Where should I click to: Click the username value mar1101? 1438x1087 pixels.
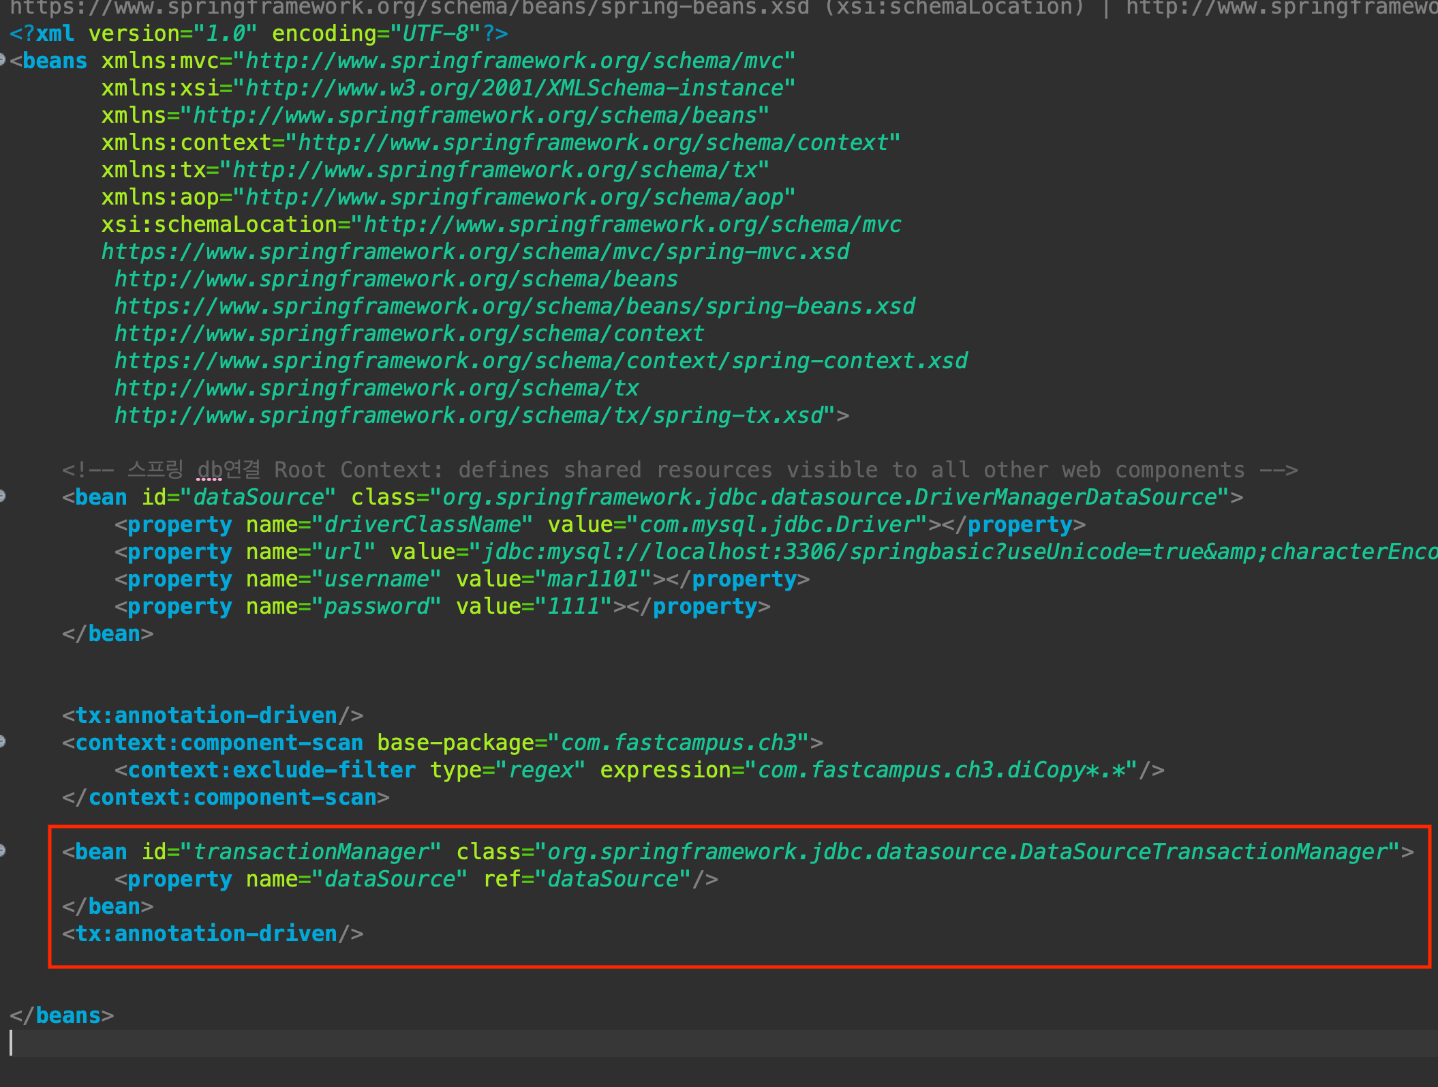click(592, 579)
